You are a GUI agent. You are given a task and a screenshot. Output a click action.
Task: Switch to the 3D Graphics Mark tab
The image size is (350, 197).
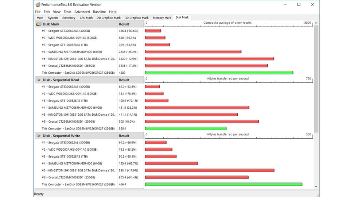pyautogui.click(x=137, y=18)
